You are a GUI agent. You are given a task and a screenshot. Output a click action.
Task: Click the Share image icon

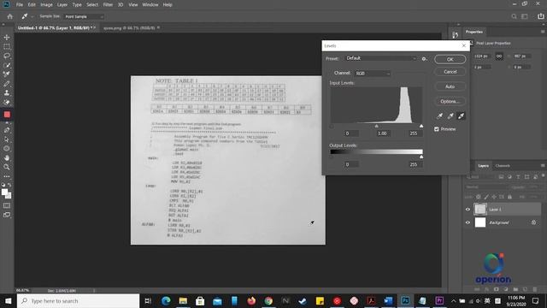point(541,16)
